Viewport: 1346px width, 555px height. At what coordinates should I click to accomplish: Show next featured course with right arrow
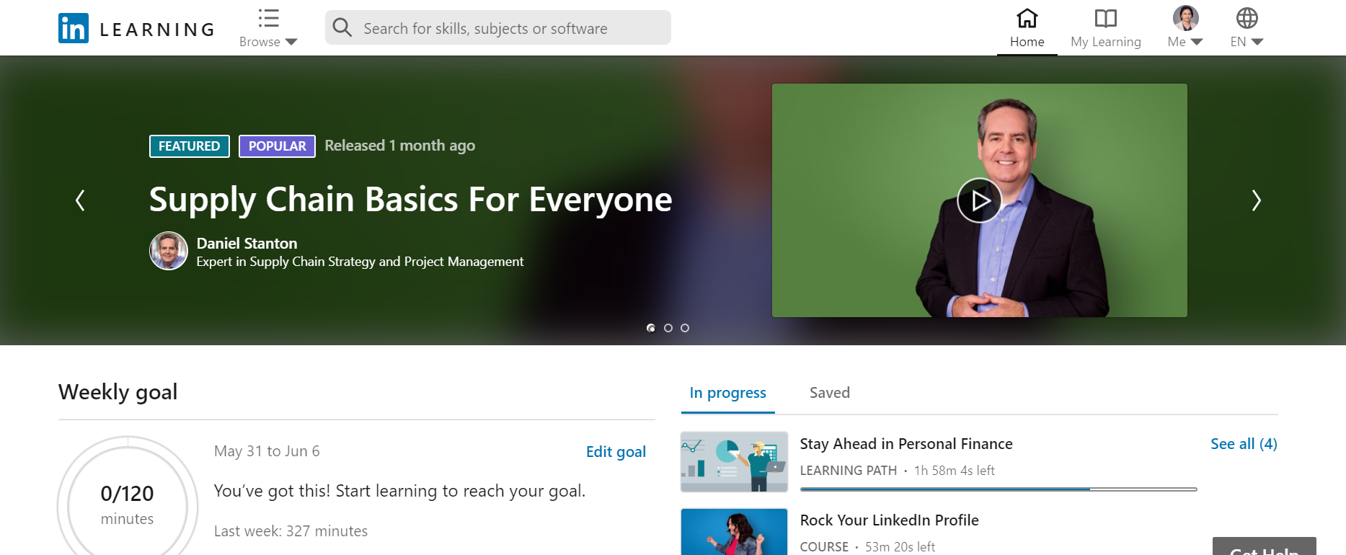1256,200
